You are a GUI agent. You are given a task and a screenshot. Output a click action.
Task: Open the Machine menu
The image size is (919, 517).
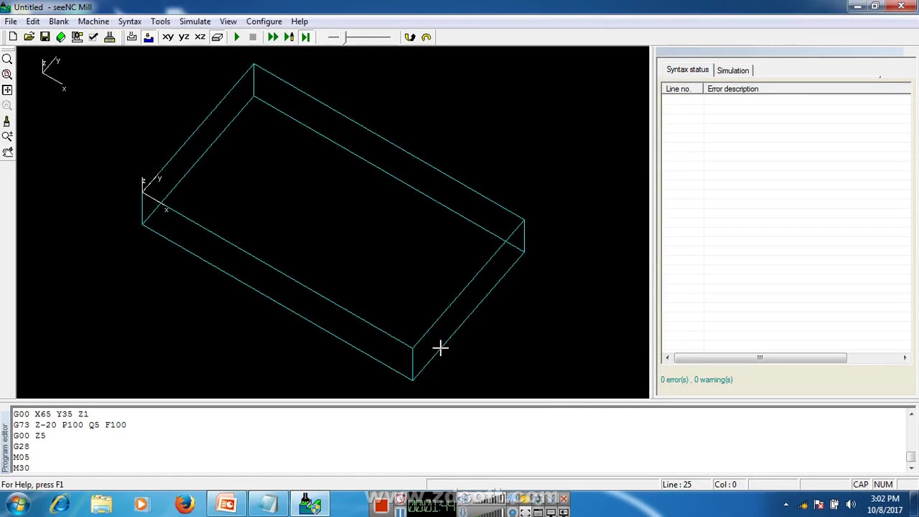[93, 22]
